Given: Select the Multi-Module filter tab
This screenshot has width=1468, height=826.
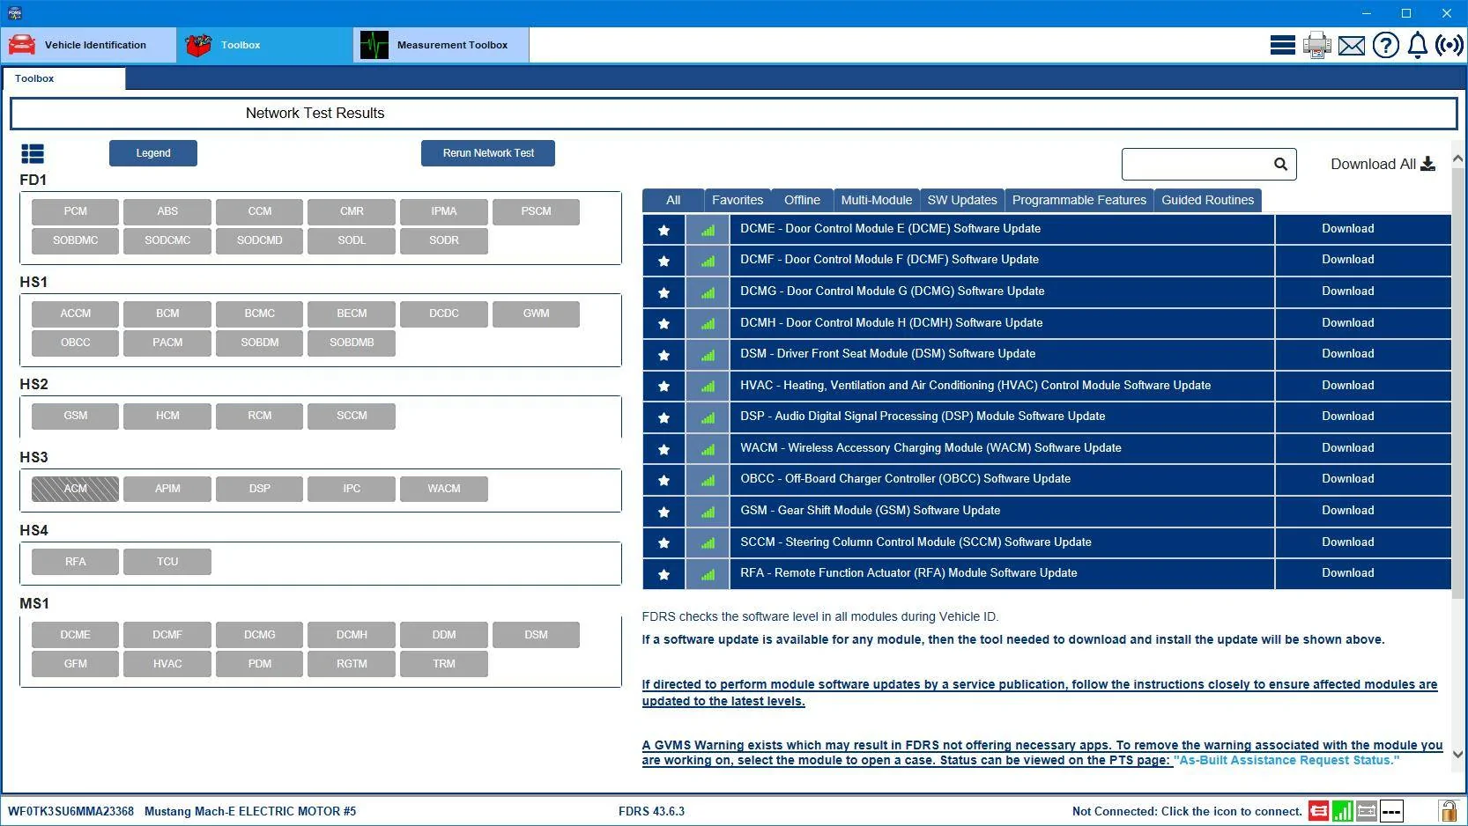Looking at the screenshot, I should [x=877, y=200].
